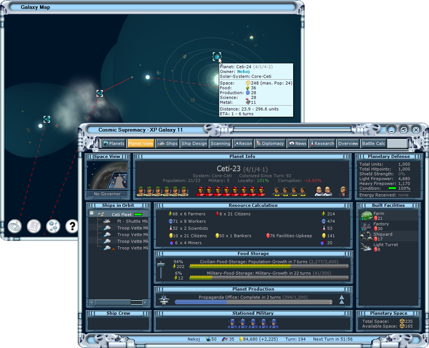Click the Propaganda Office production icon
Image resolution: width=429 pixels, height=348 pixels.
click(x=164, y=300)
